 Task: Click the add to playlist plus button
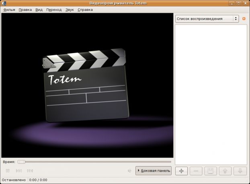point(181,171)
